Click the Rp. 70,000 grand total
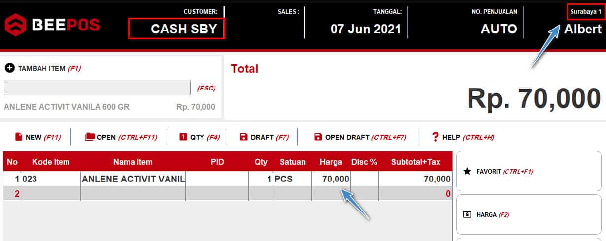The height and width of the screenshot is (241, 606). [x=534, y=98]
